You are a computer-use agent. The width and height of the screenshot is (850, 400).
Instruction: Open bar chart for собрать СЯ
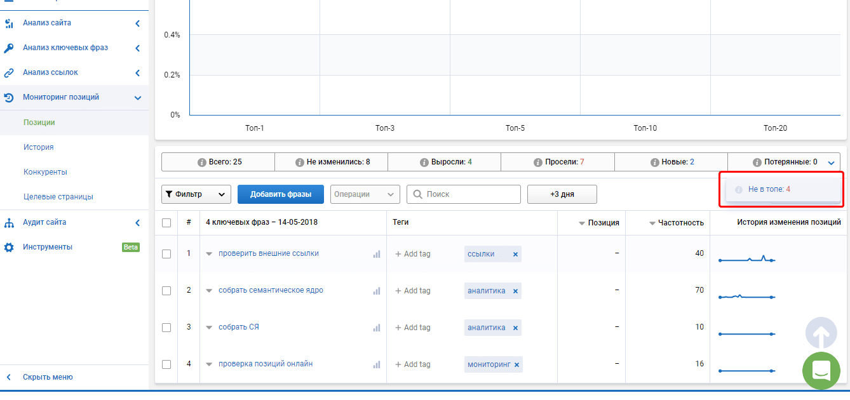(x=377, y=328)
